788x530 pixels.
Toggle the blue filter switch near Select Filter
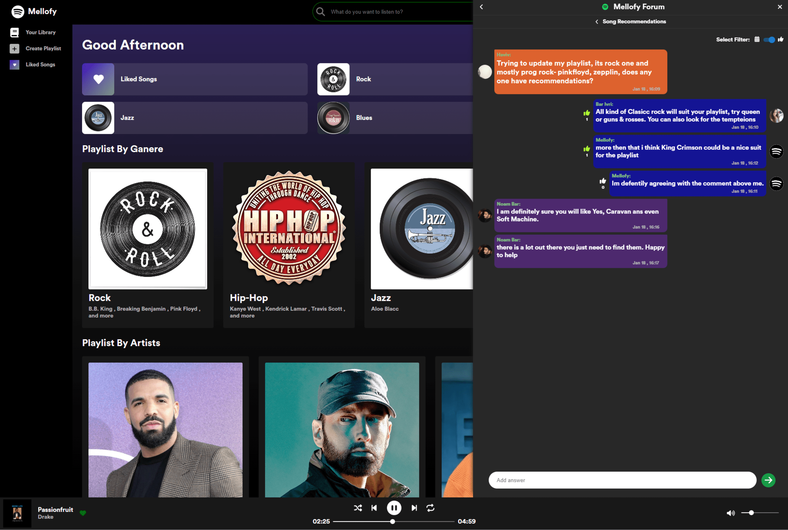(x=769, y=39)
